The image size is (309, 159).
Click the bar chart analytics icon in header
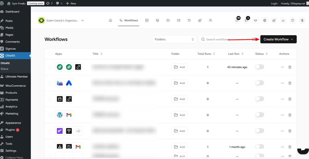[283, 20]
